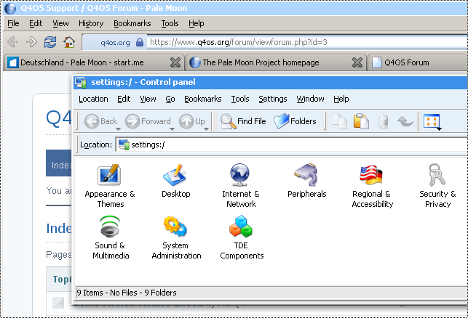Image resolution: width=468 pixels, height=318 pixels.
Task: Open Regional & Accessibility settings
Action: [372, 186]
